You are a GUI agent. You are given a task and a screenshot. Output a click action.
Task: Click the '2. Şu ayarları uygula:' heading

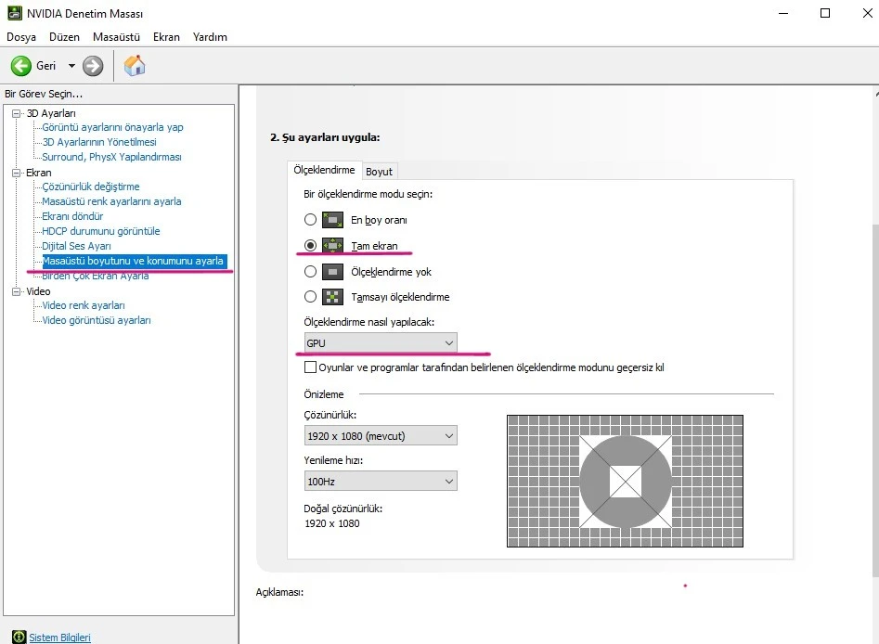pos(325,137)
